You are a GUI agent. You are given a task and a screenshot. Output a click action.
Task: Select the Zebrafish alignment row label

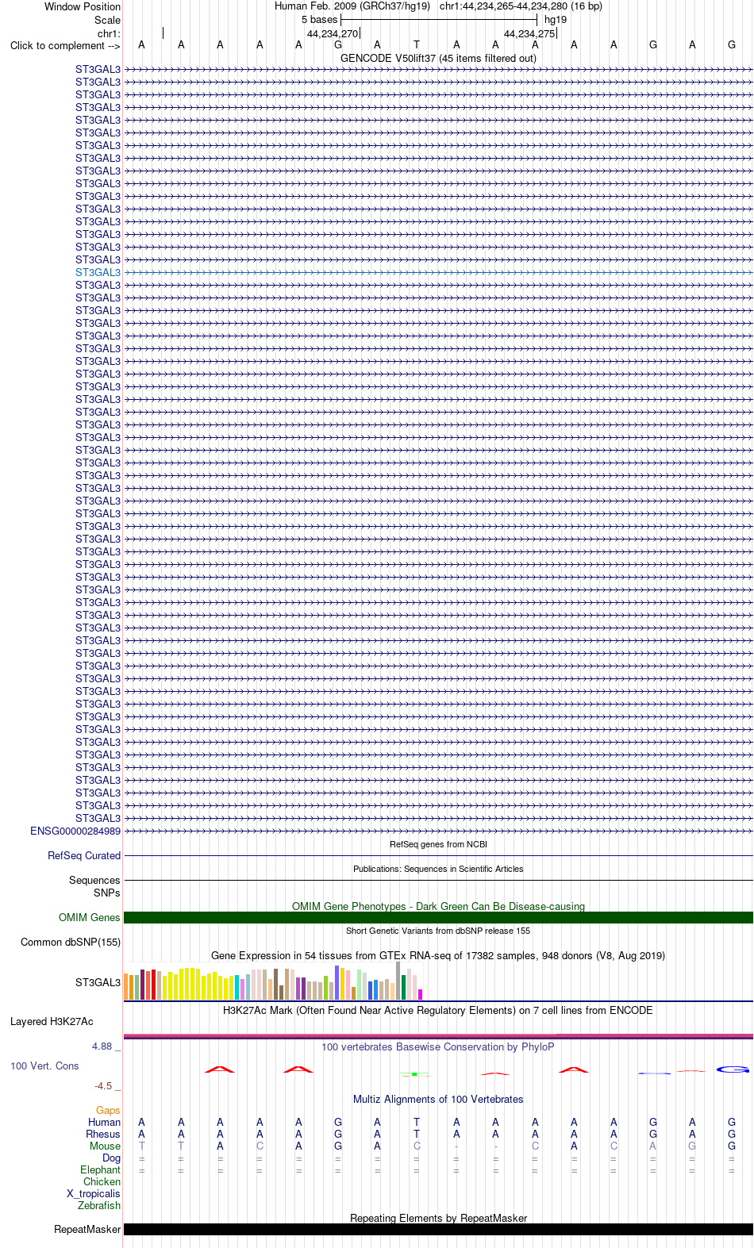[x=99, y=1205]
